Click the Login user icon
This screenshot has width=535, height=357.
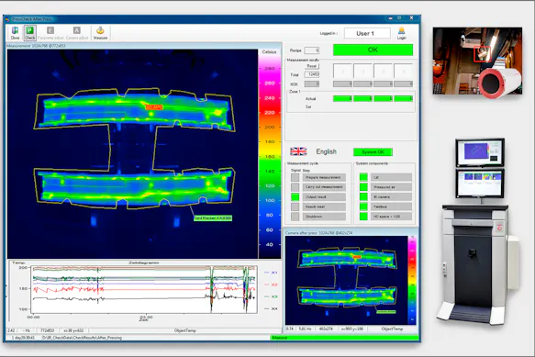click(402, 33)
